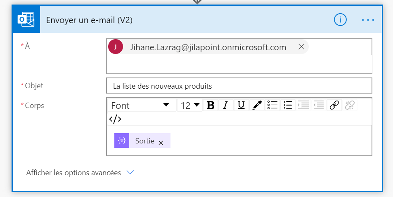Open the Font family dropdown
393x197 pixels.
click(x=141, y=106)
